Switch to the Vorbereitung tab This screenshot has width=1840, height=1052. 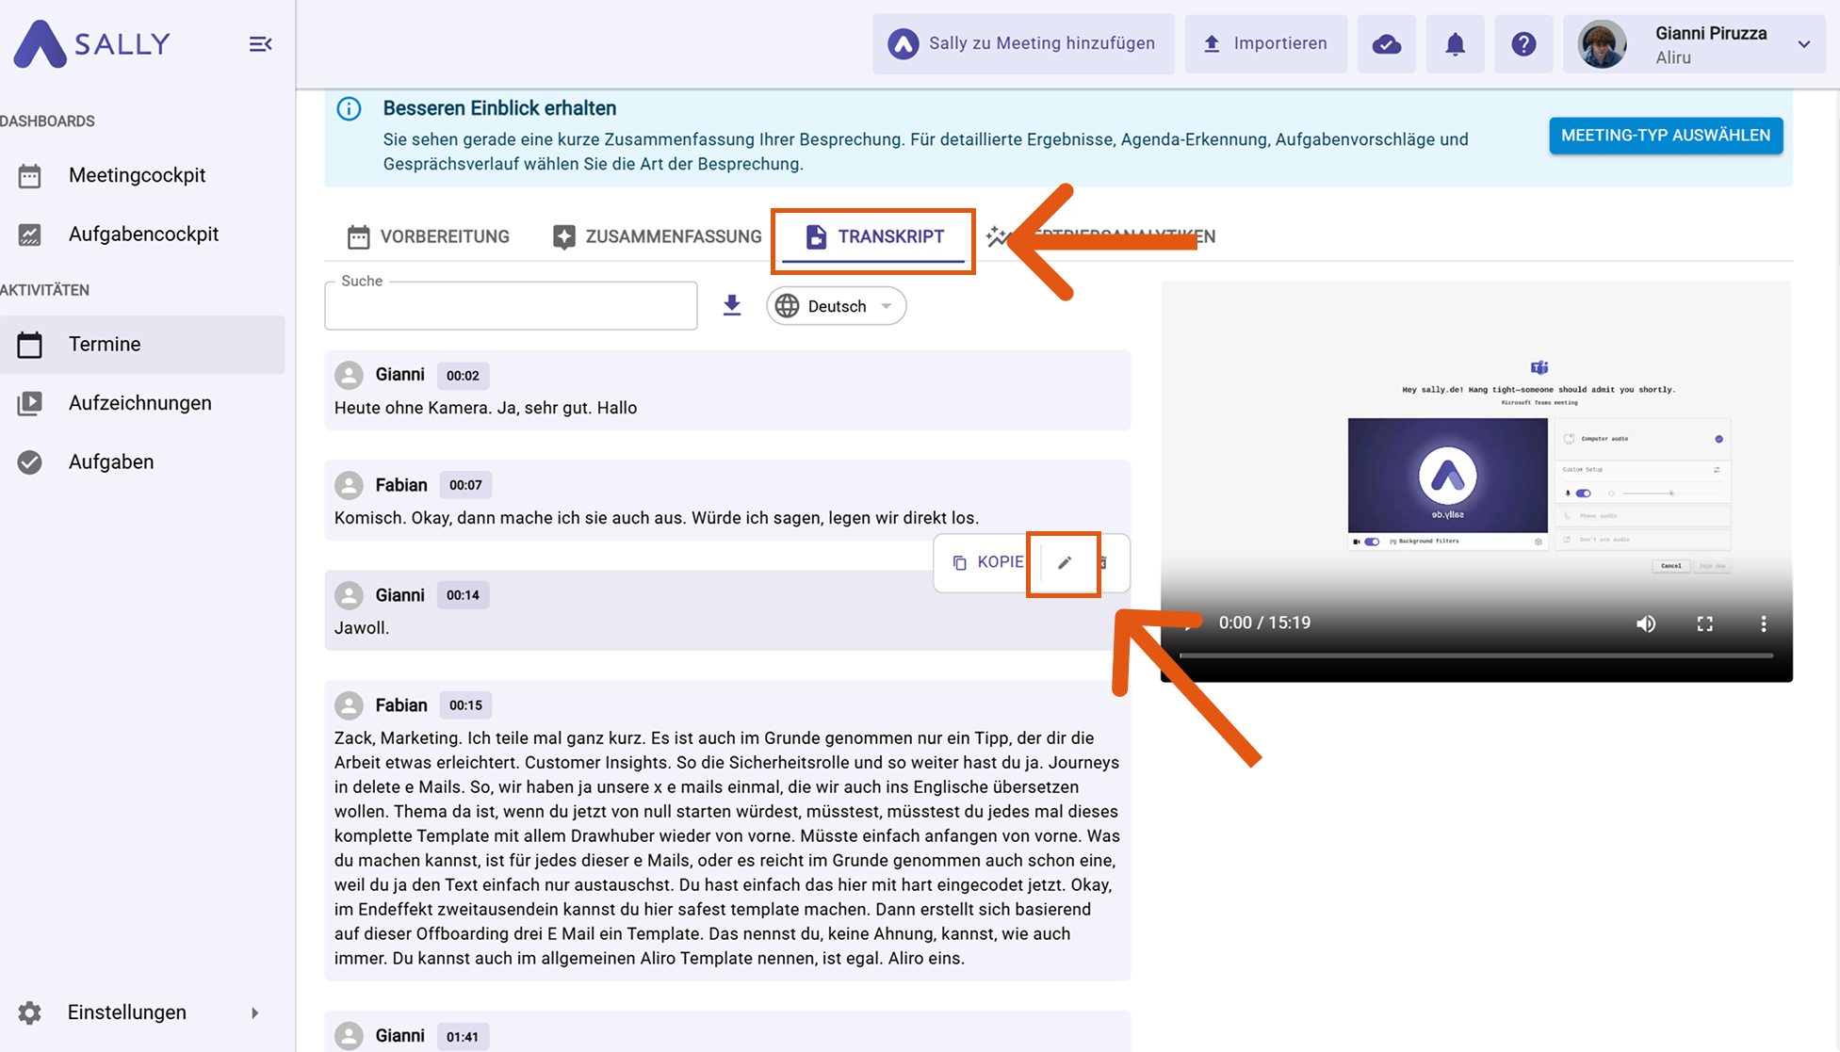(x=428, y=236)
